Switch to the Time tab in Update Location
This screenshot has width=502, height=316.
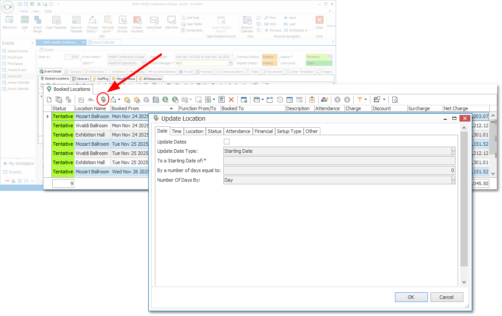(x=176, y=131)
